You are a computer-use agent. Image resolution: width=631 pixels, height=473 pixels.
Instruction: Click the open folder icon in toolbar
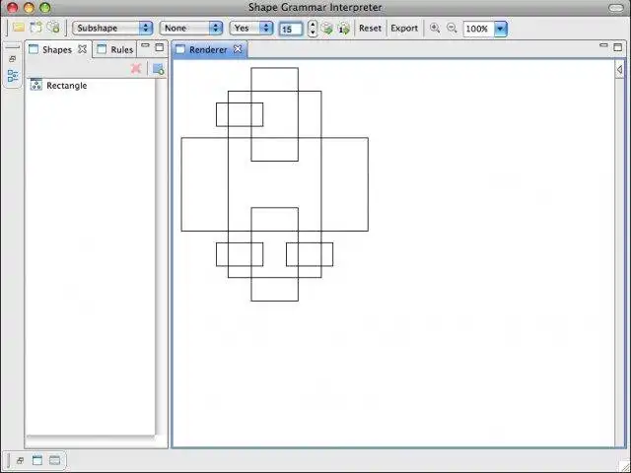pos(18,28)
